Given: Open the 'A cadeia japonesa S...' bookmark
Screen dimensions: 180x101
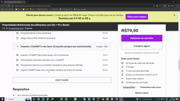Looking at the screenshot, I should (x=66, y=9).
